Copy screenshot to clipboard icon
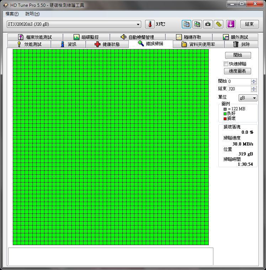This screenshot has height=270, width=266. [197, 24]
